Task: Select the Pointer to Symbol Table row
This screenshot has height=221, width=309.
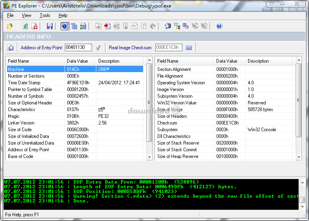Action: click(75, 89)
